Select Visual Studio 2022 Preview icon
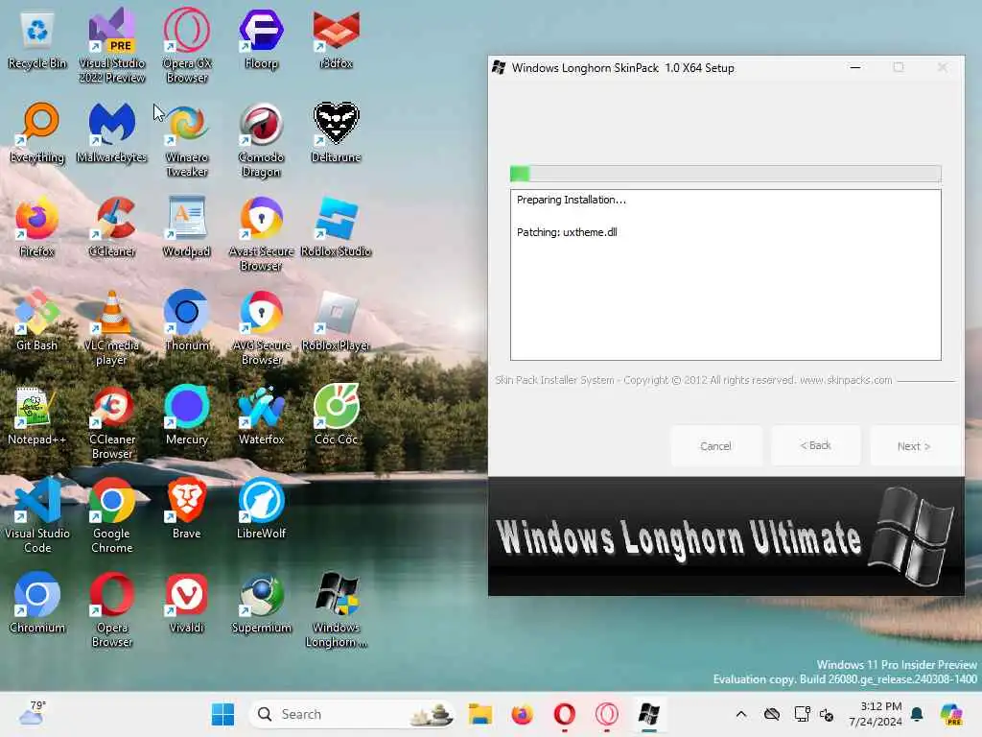The height and width of the screenshot is (737, 982). pos(112,46)
